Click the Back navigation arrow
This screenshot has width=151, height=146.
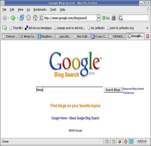tap(4, 18)
